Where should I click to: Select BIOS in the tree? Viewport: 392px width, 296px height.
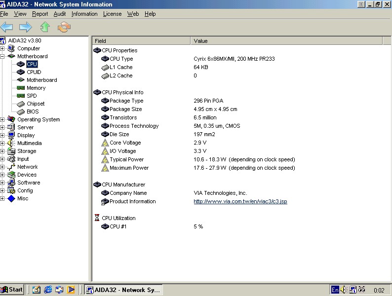(33, 111)
